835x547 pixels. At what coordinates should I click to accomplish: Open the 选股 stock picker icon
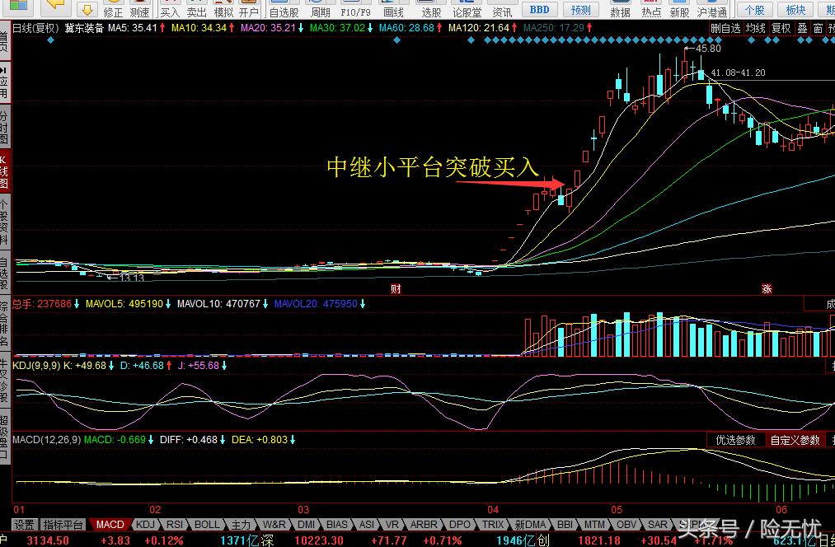coord(431,9)
